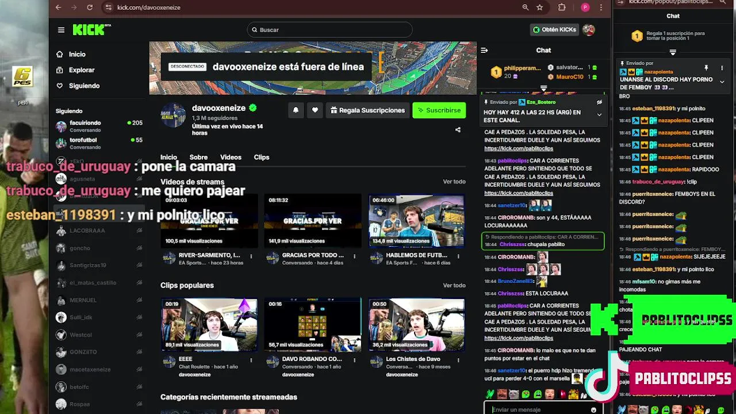This screenshot has width=736, height=414.
Task: Click the browser back arrow
Action: coord(58,7)
